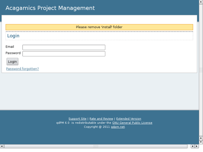Click the "Please remove 'install' folder" warning banner
The height and width of the screenshot is (152, 203).
pos(99,27)
